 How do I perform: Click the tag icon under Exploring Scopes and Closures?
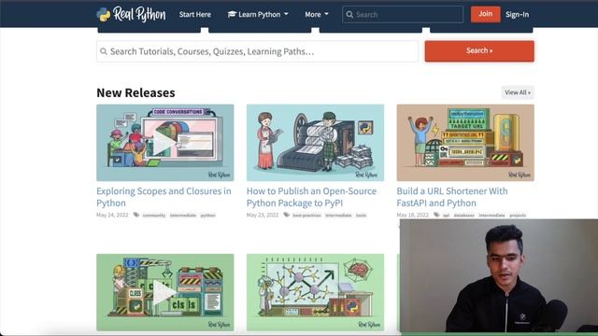pos(136,215)
